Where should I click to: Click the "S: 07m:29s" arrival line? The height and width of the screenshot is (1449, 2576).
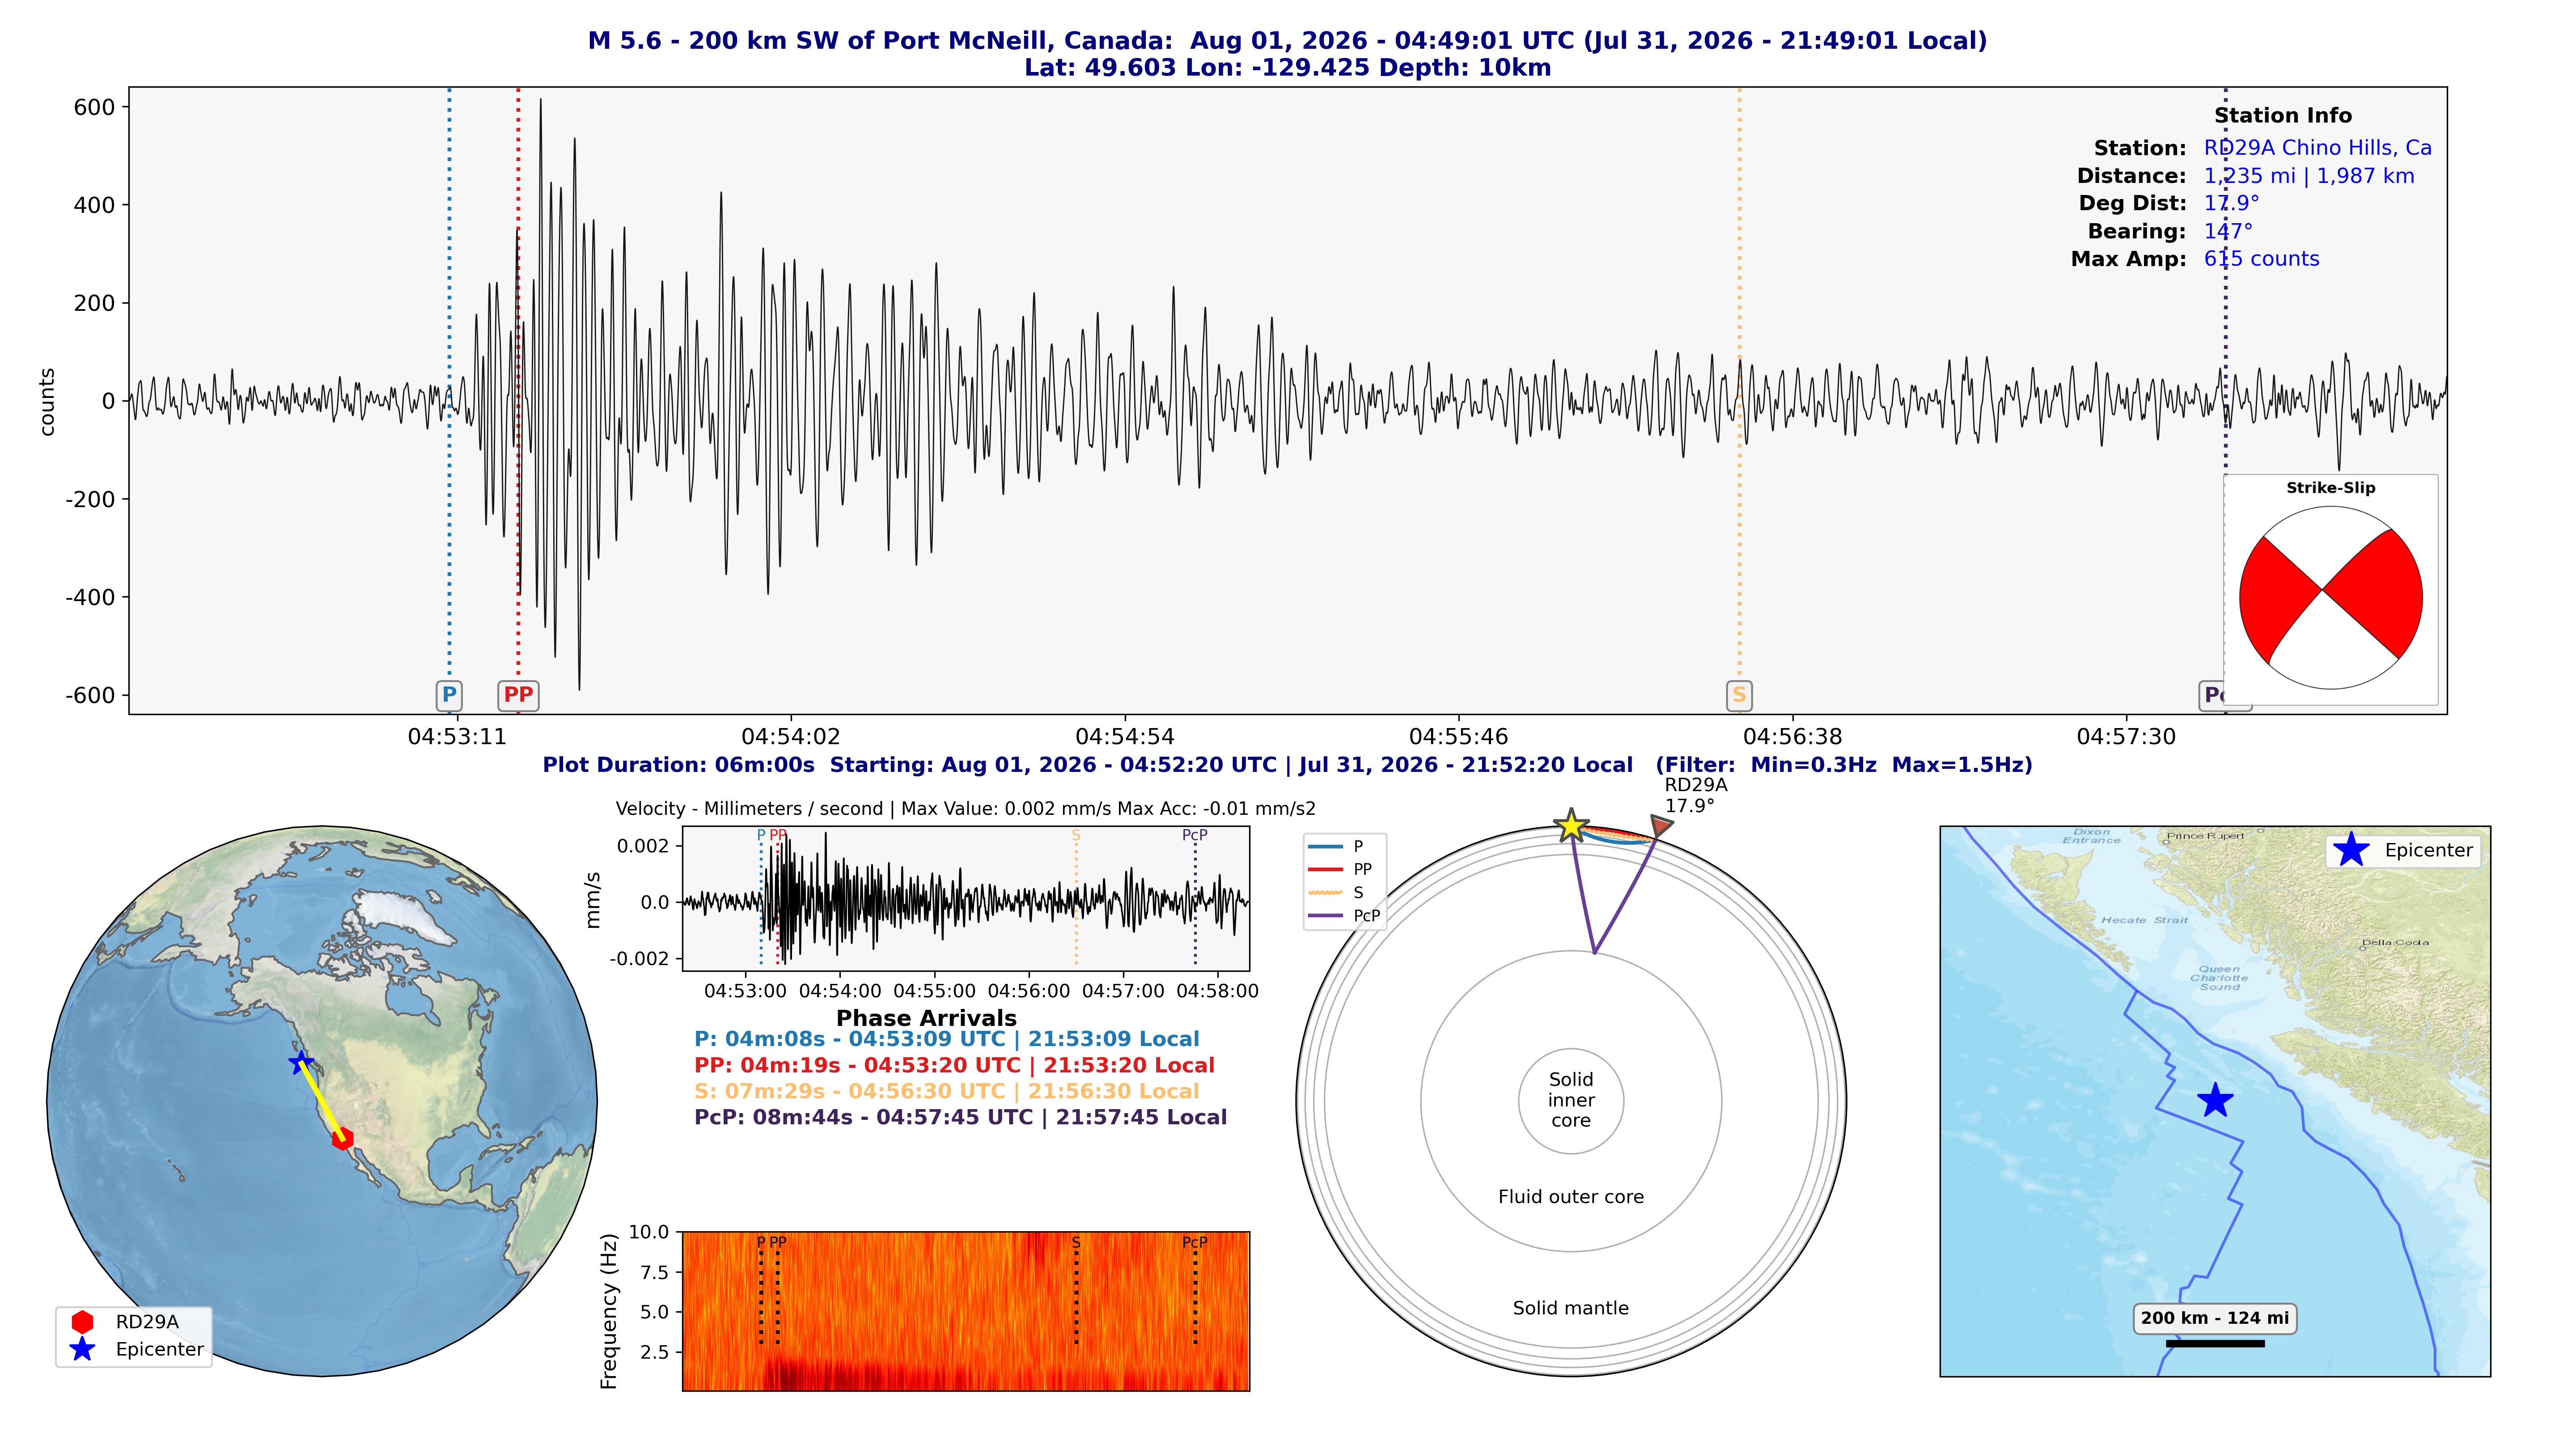click(947, 1092)
